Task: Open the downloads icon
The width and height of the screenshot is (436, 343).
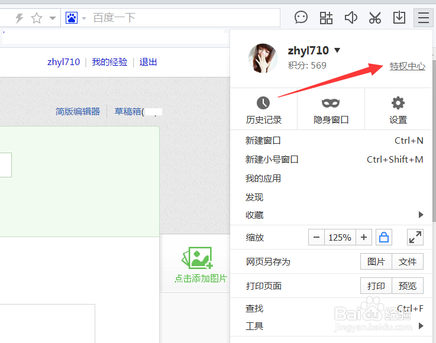Action: pyautogui.click(x=399, y=18)
